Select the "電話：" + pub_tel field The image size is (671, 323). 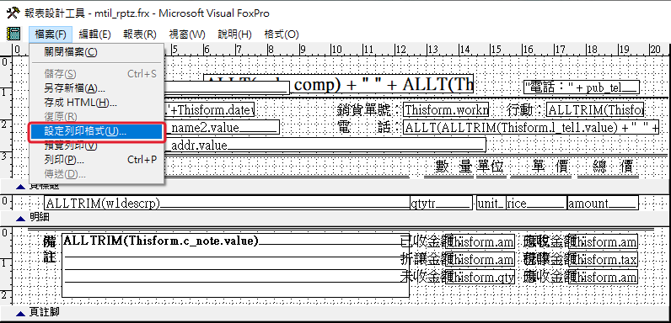(x=582, y=87)
